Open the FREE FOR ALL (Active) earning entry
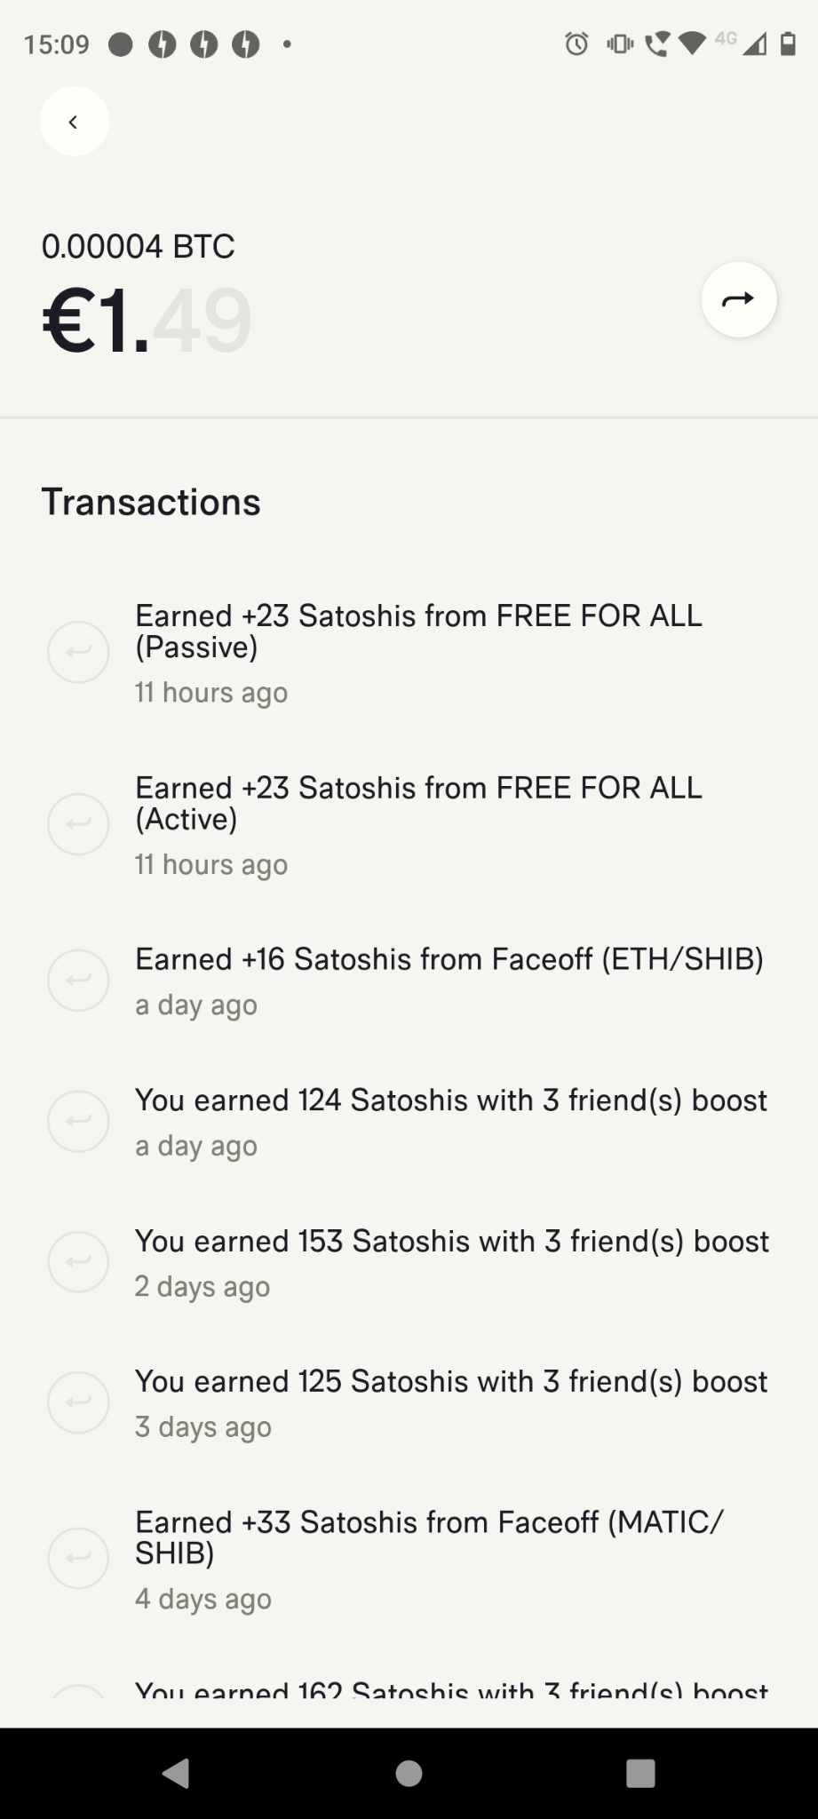This screenshot has height=1819, width=818. click(417, 804)
